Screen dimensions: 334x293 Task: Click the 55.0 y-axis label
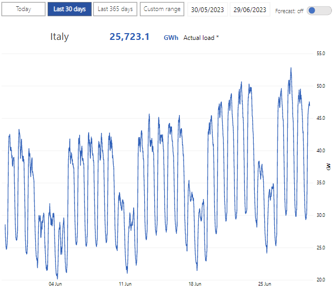click(x=321, y=54)
